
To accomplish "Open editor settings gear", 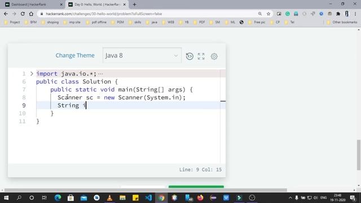I will click(214, 56).
